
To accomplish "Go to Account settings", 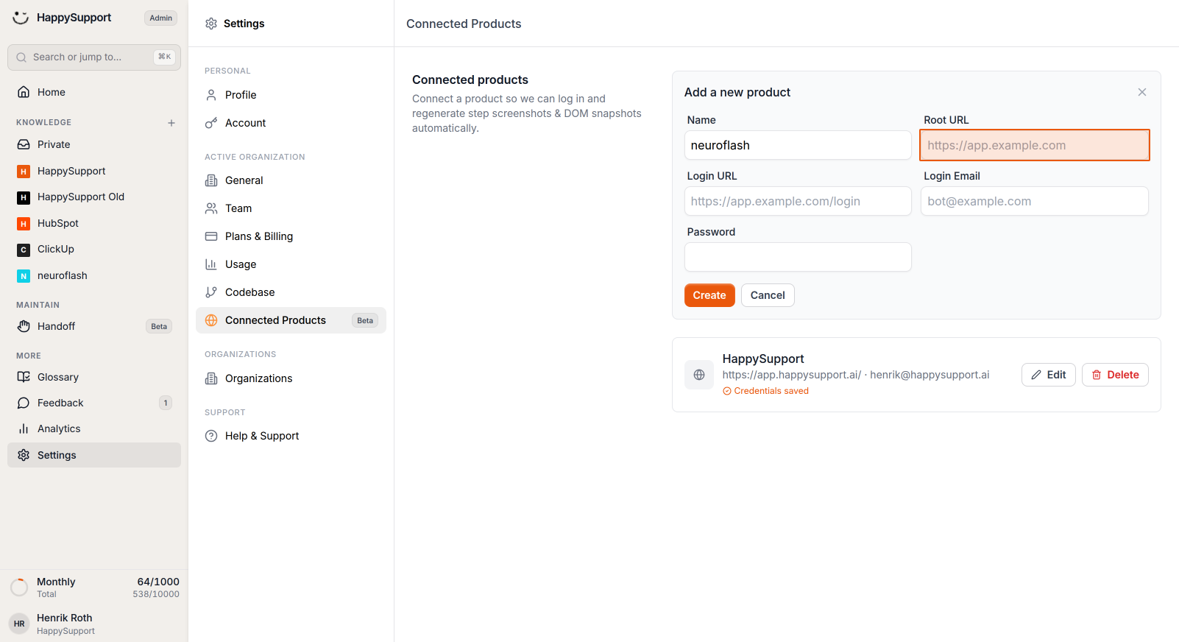I will 291,123.
